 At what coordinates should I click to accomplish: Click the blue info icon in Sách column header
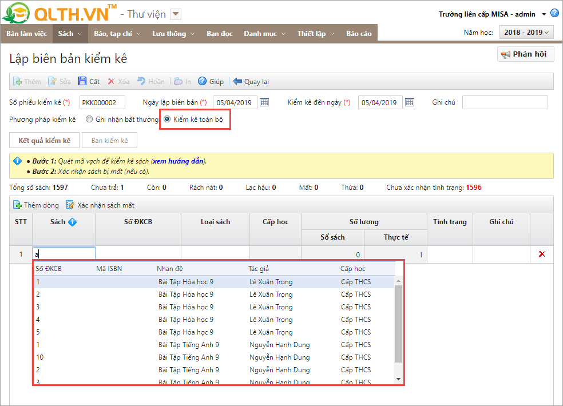click(x=72, y=222)
